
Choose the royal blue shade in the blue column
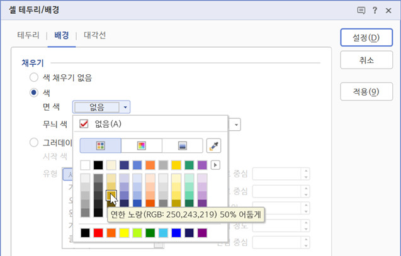pyautogui.click(x=137, y=203)
